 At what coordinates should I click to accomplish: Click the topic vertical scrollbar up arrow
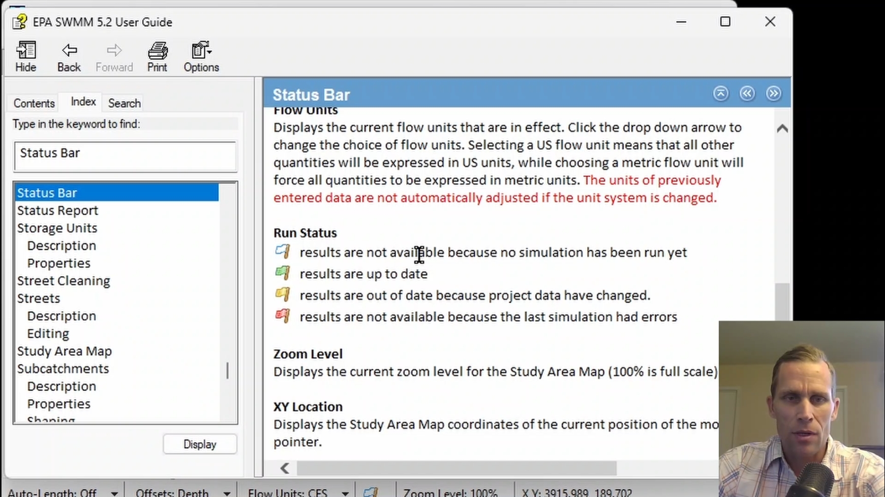tap(782, 128)
